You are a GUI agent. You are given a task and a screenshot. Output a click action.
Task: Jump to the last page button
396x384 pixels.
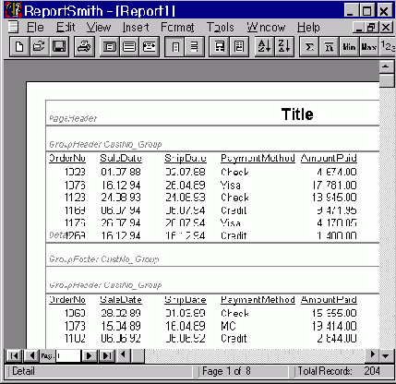107,356
